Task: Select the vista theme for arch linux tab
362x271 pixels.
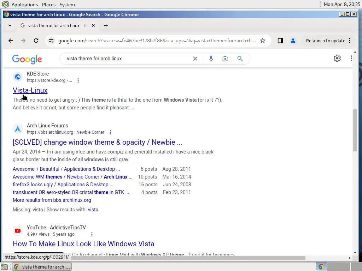Action: pos(58,25)
